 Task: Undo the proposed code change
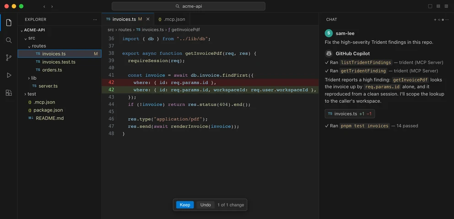[205, 205]
